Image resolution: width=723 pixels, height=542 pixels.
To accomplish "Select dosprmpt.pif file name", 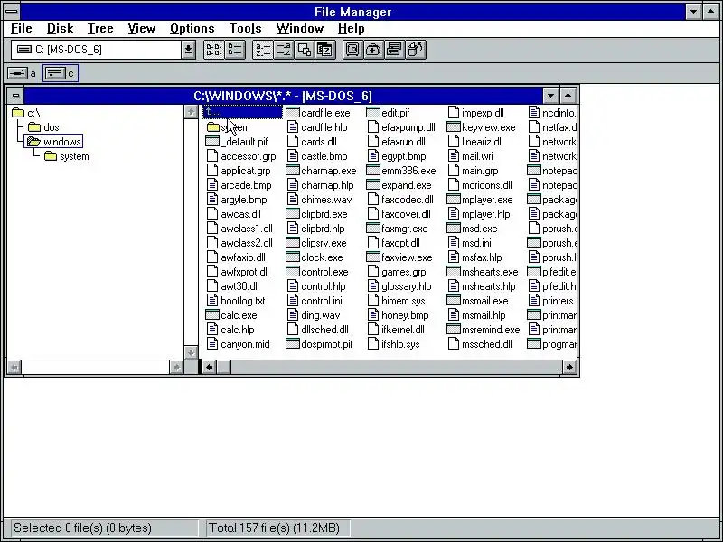I will point(326,344).
